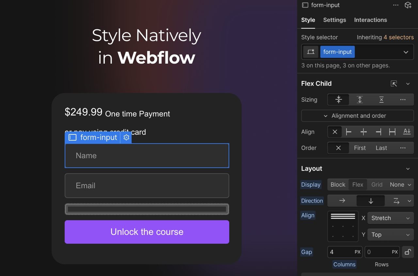Switch to the Settings tab

pos(334,20)
